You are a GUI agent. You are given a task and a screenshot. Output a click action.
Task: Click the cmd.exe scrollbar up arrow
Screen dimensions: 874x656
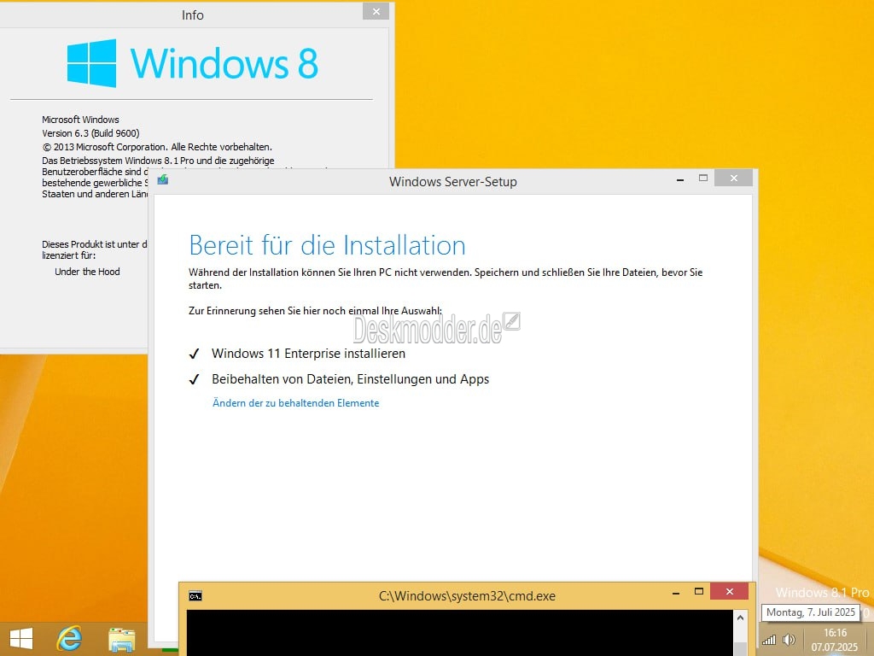740,618
